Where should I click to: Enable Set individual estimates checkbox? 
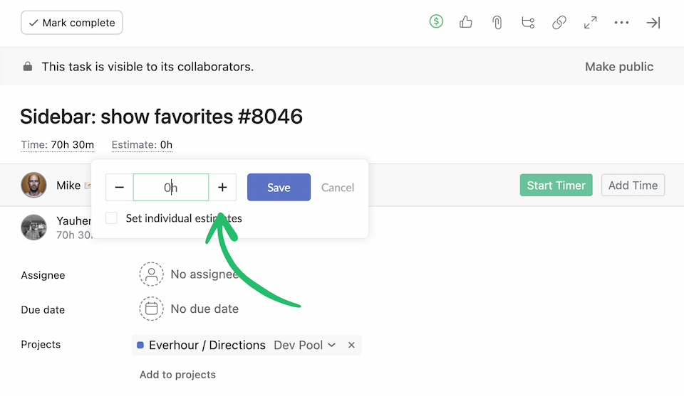[111, 218]
